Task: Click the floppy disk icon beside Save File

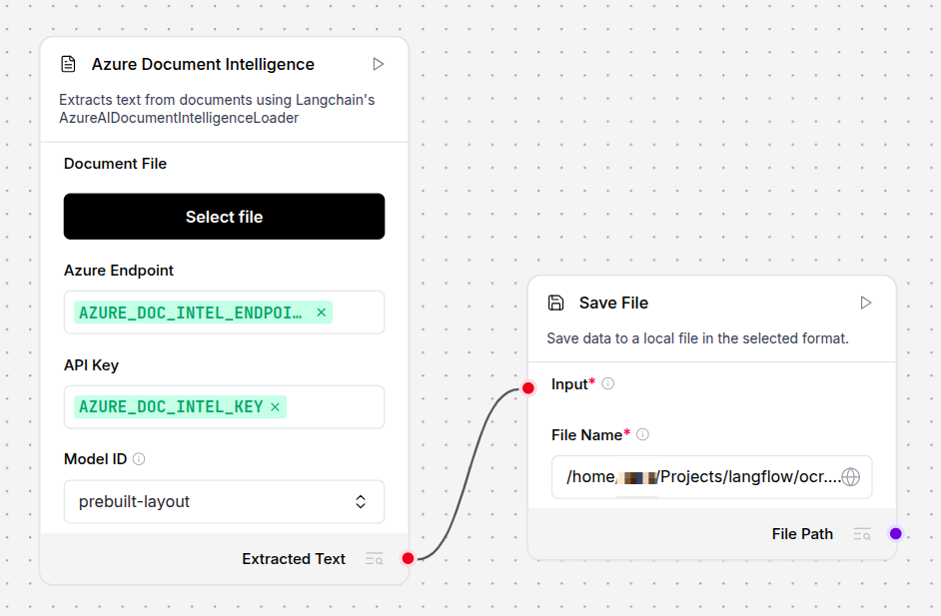Action: pos(556,303)
